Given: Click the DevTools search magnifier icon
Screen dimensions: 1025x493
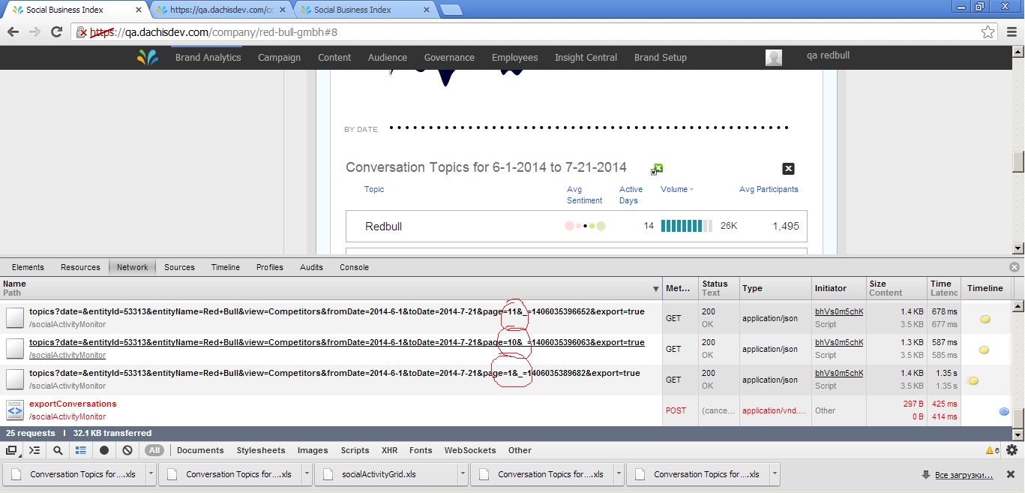Looking at the screenshot, I should pyautogui.click(x=58, y=450).
